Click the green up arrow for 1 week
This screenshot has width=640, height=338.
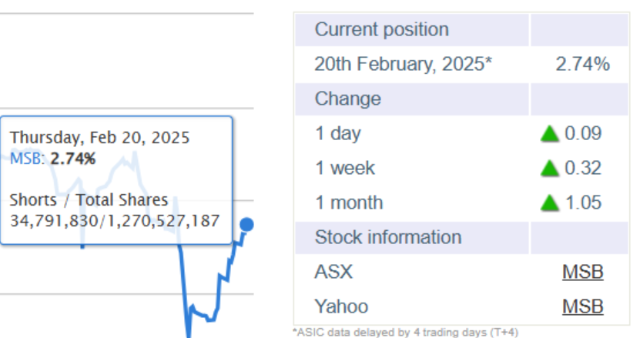coord(549,168)
